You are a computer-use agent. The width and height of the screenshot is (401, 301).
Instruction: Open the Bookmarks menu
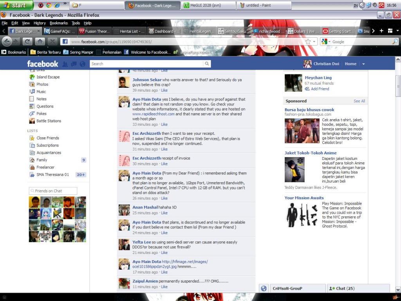point(59,23)
